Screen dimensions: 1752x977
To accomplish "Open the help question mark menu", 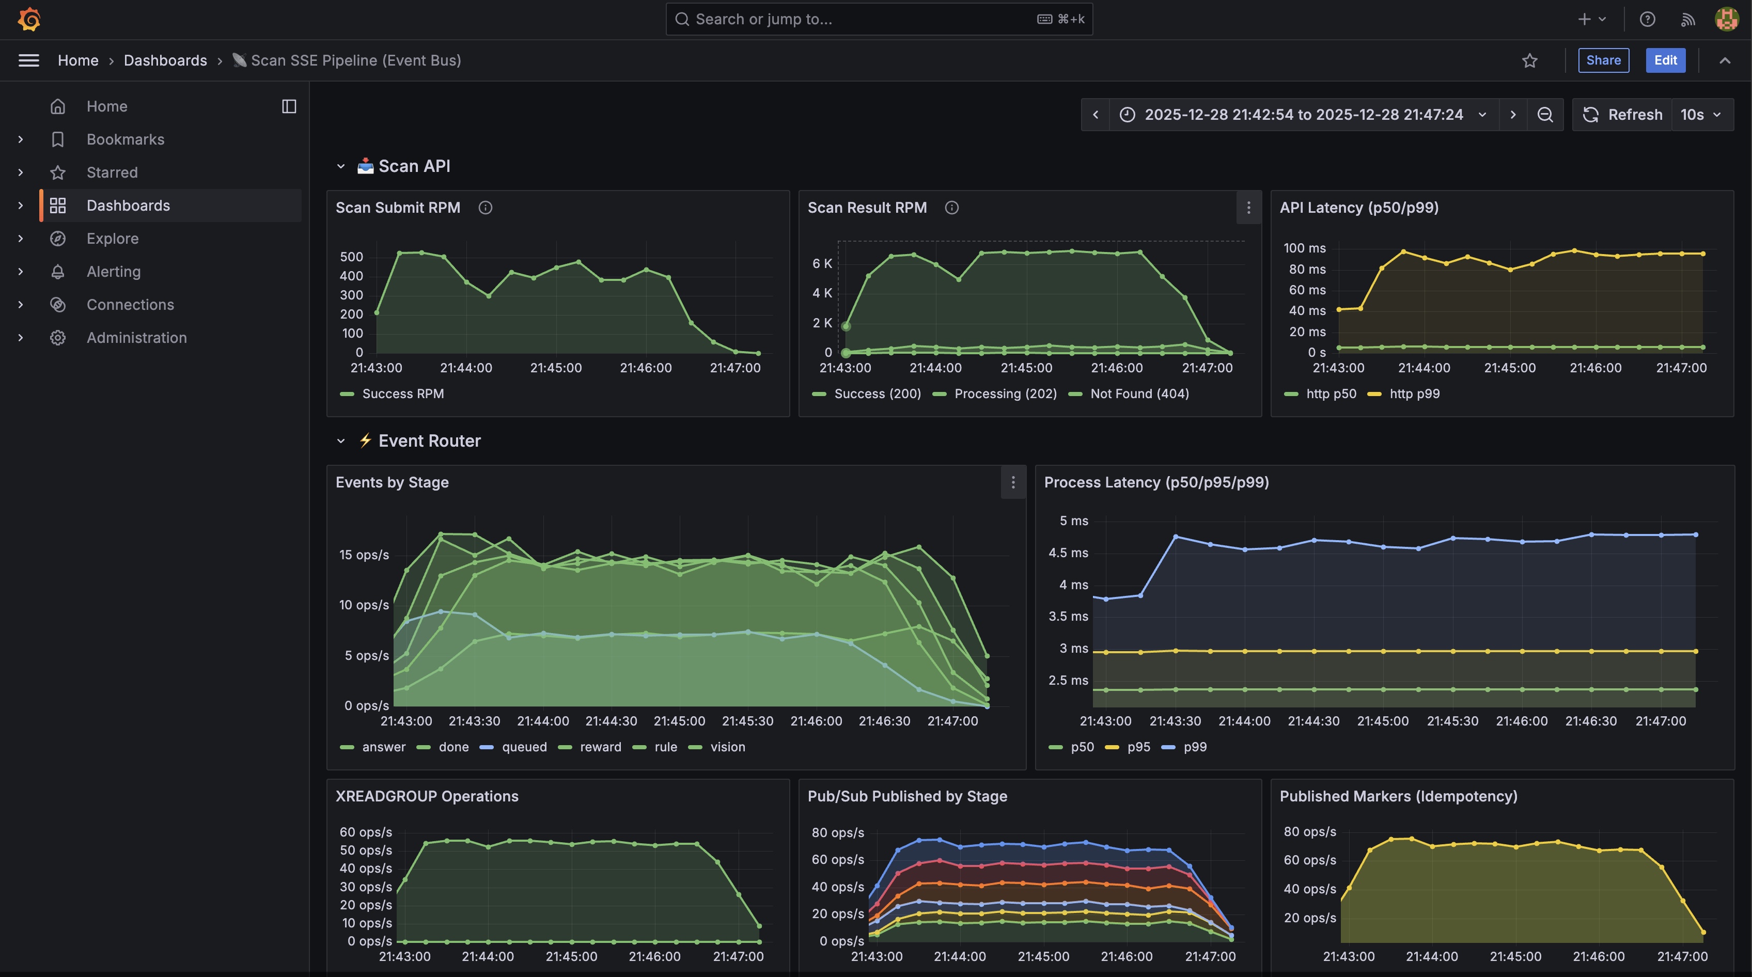I will tap(1647, 19).
